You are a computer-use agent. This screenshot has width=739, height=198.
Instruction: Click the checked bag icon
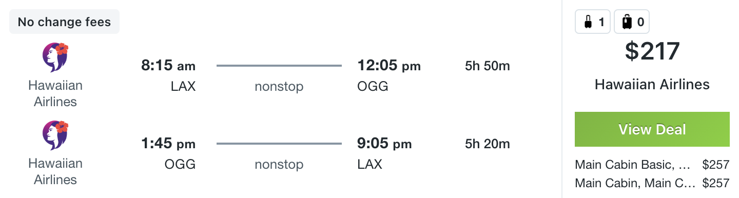(627, 22)
